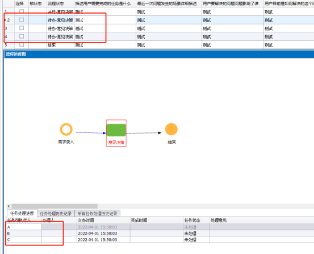The height and width of the screenshot is (254, 314).
Task: Click the horizontal scrollbar thumb below the flow diagram
Action: [55, 206]
